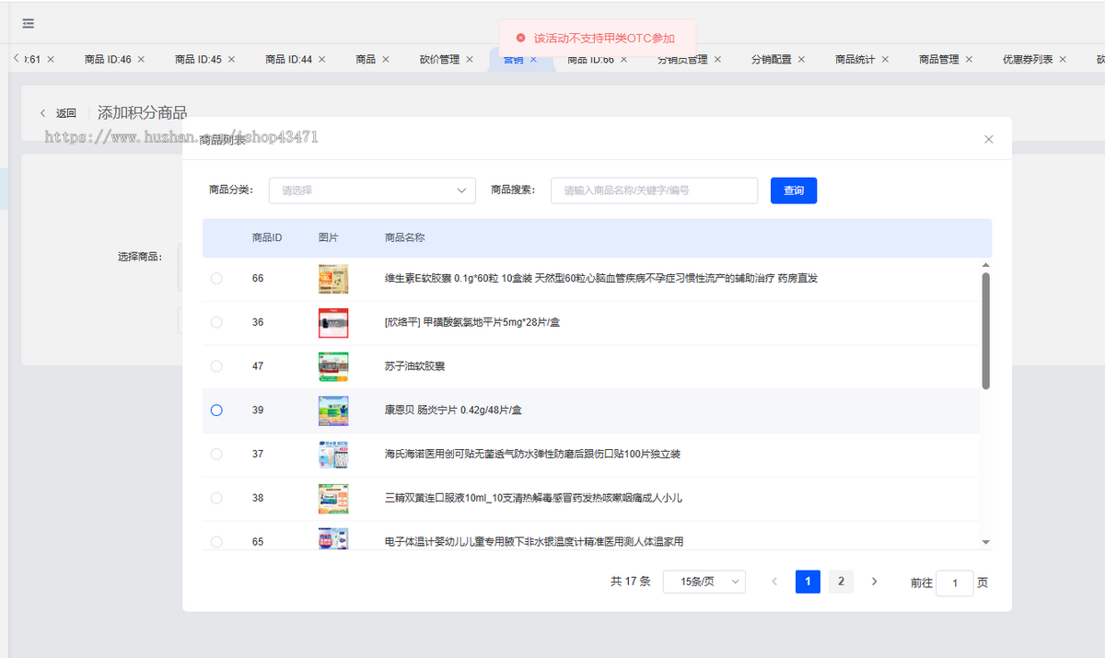Click the previous page arrow in pagination
Image resolution: width=1105 pixels, height=658 pixels.
point(774,582)
